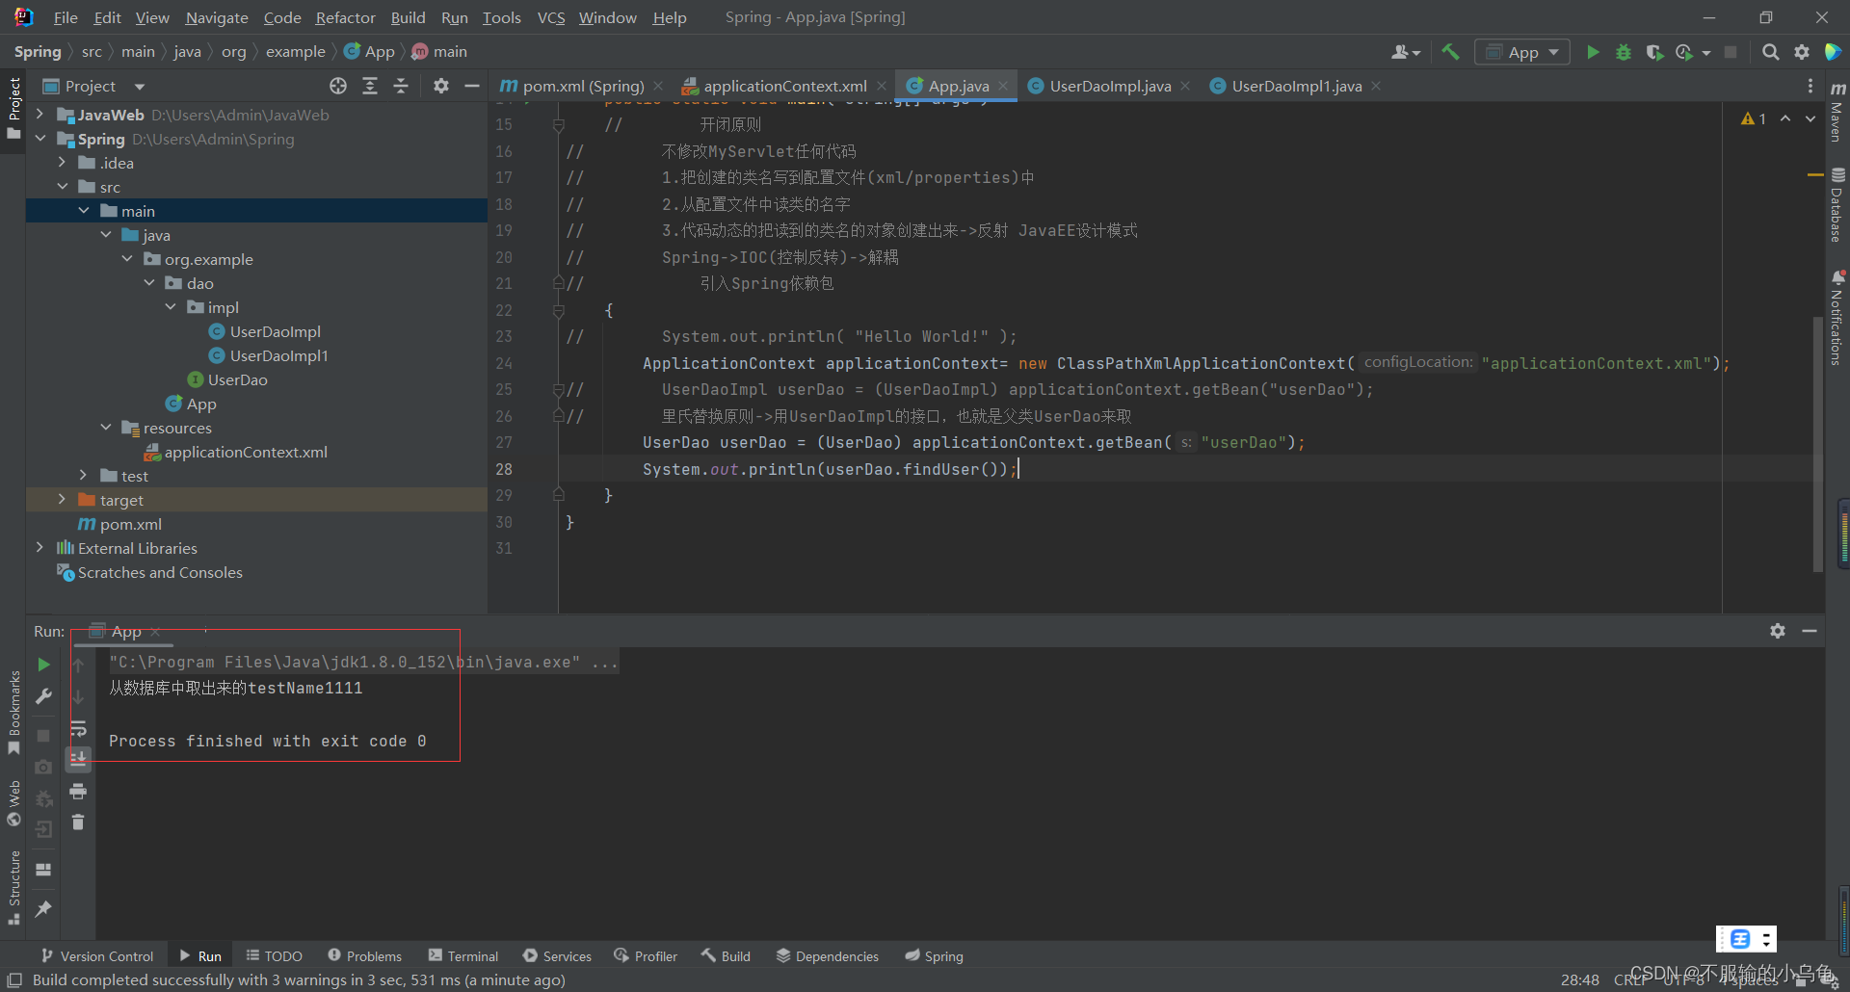Open the Profiler tool window

coord(645,956)
